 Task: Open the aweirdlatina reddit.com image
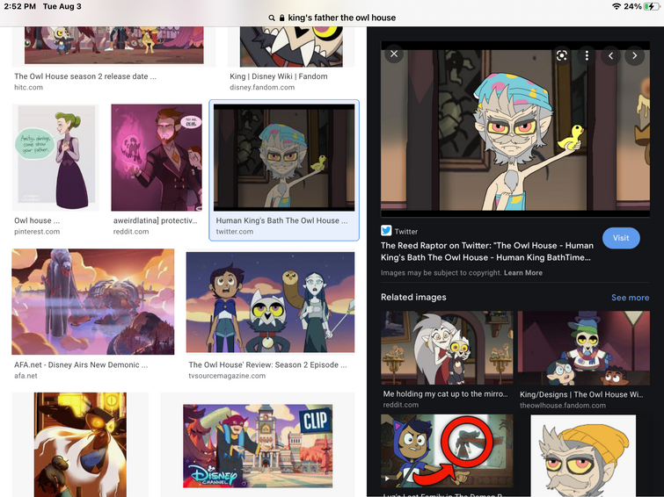[x=157, y=157]
